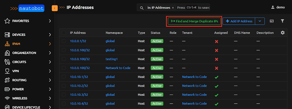This screenshot has width=292, height=109.
Task: Click Find and Merge Duplicate IPs button
Action: point(194,21)
